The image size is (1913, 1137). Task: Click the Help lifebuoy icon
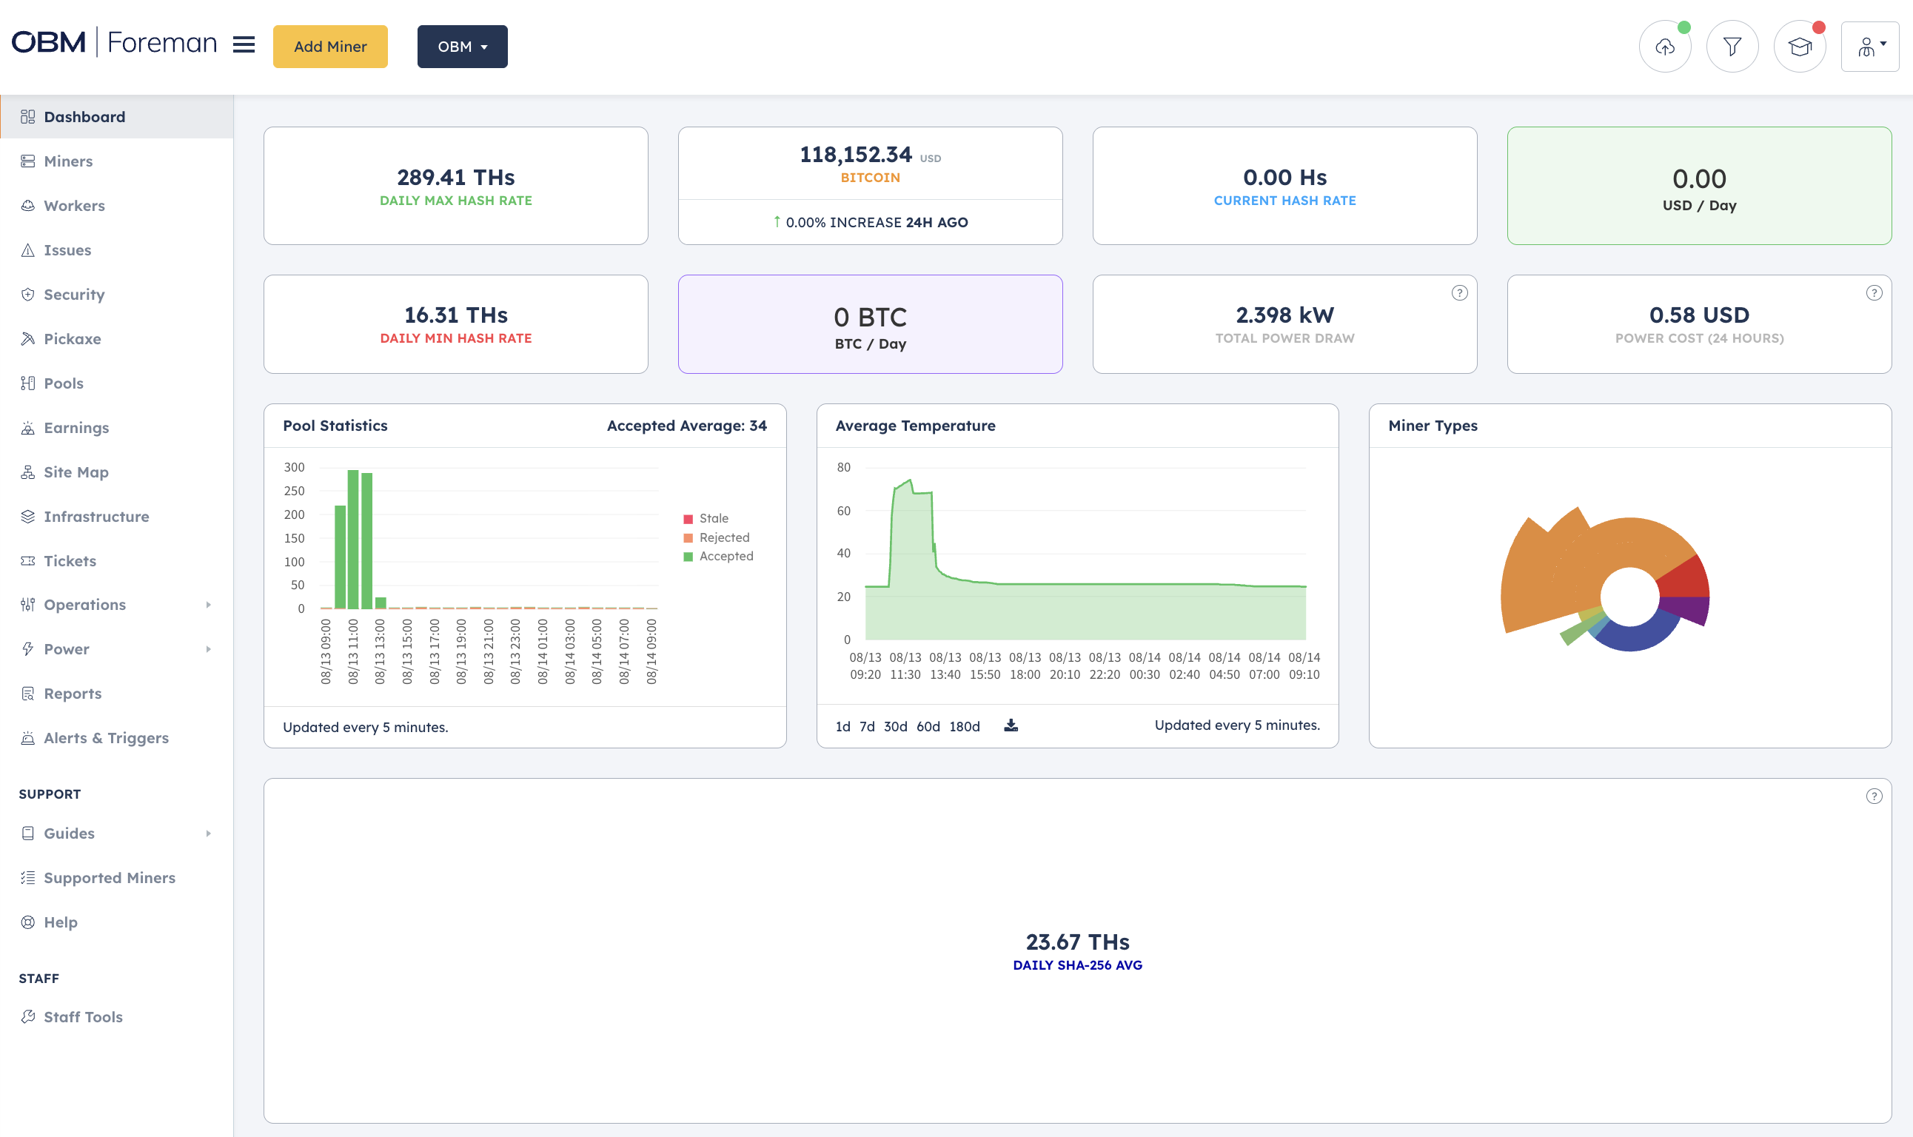coord(27,922)
